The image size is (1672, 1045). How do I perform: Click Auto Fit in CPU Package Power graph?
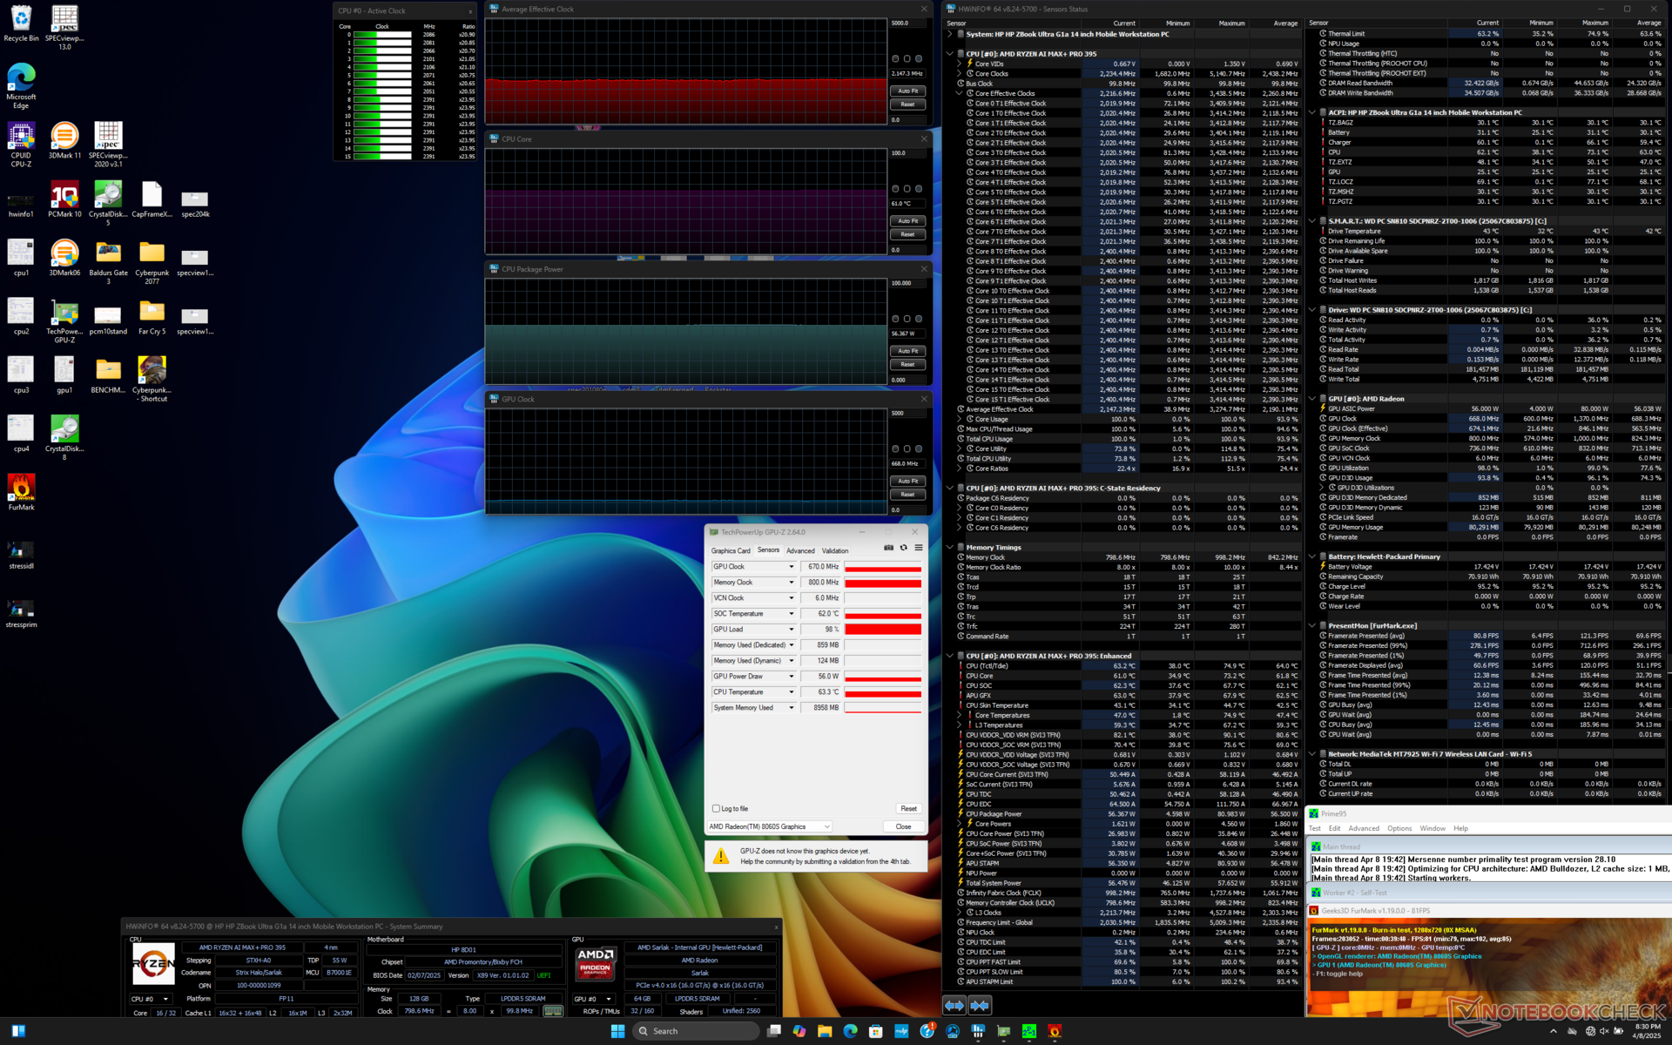[907, 351]
